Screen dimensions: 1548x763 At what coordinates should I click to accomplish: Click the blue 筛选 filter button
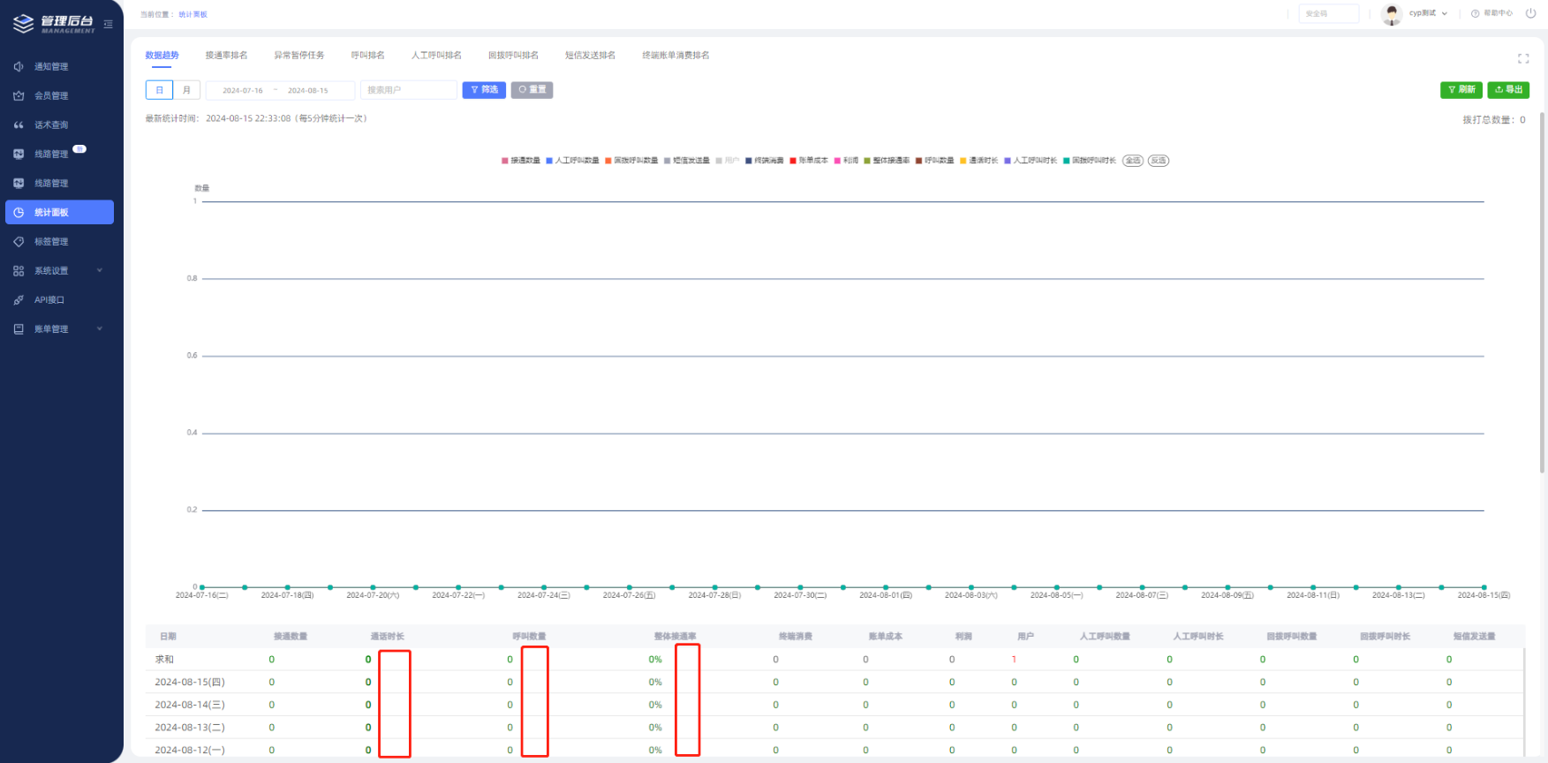point(484,90)
